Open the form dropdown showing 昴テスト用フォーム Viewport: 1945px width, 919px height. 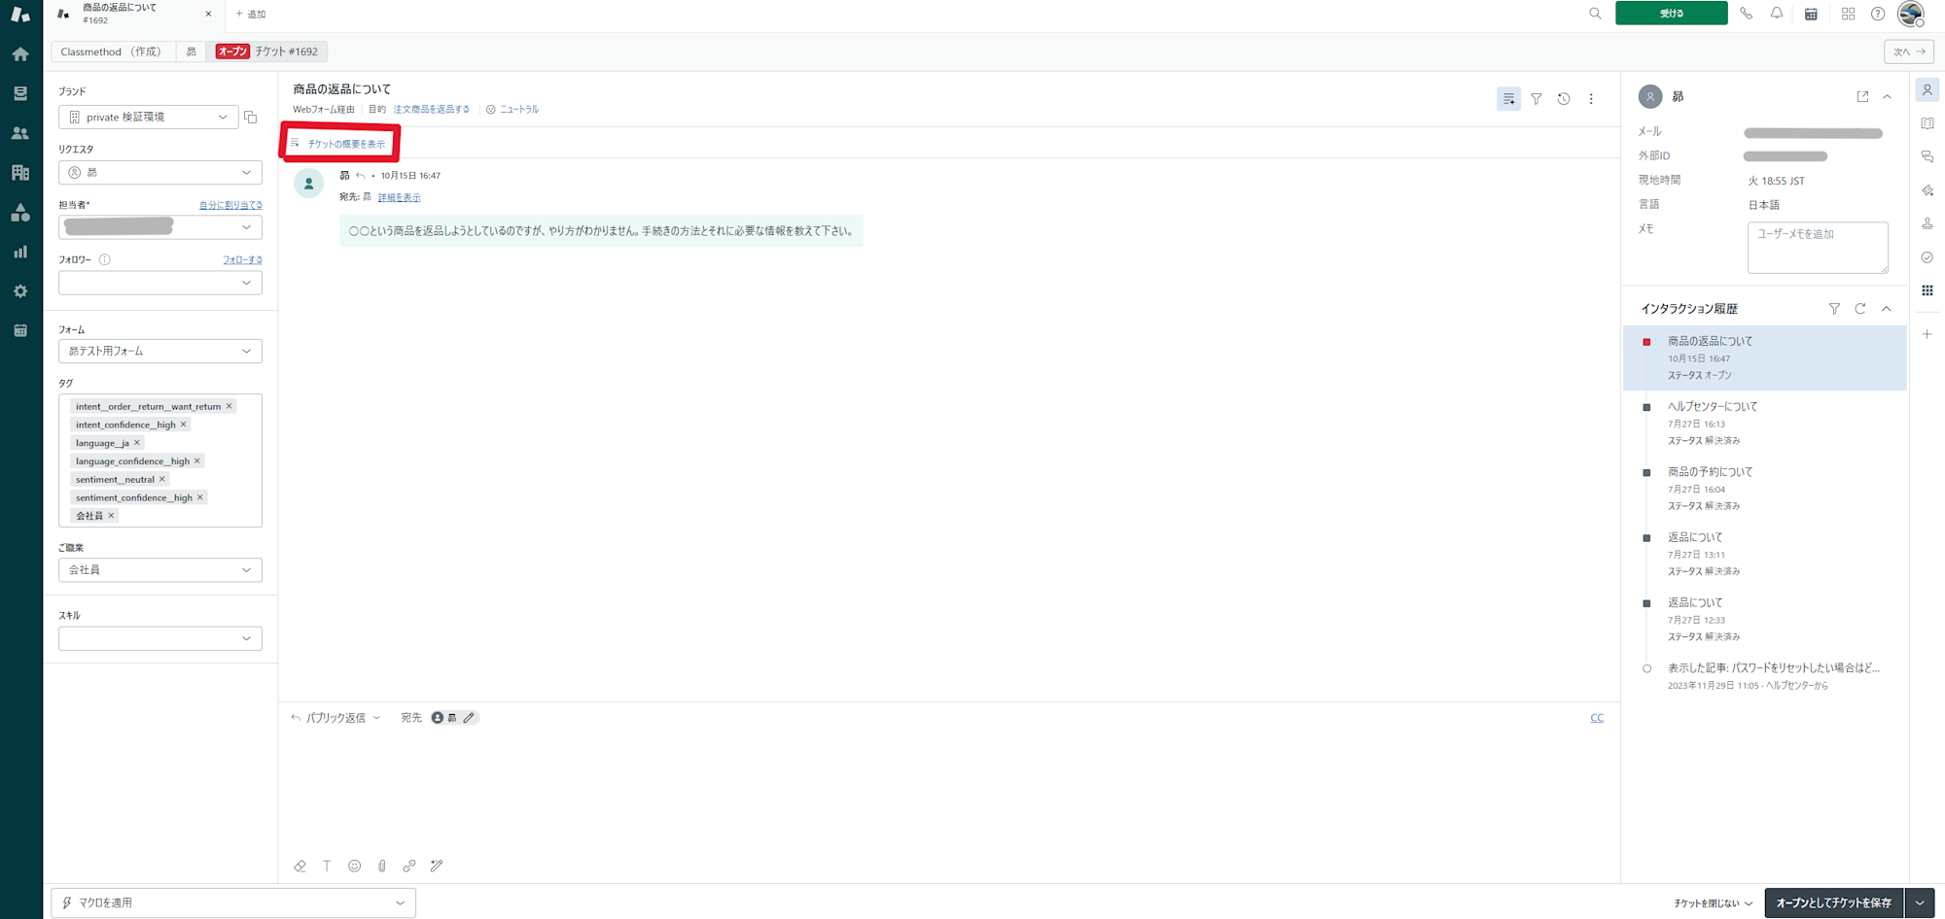[x=160, y=351]
